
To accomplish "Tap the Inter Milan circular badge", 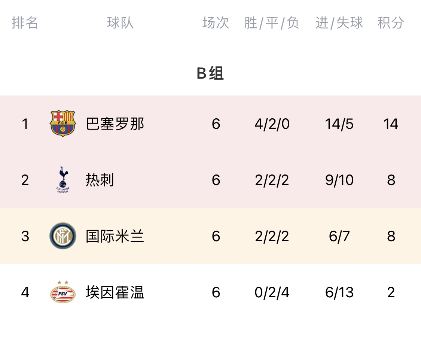I will coord(63,236).
